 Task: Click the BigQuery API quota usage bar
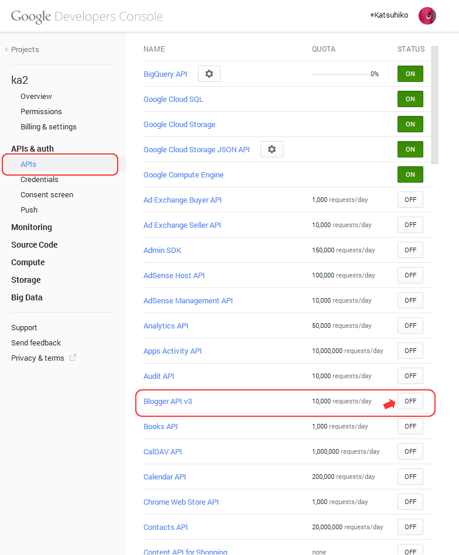[x=340, y=74]
